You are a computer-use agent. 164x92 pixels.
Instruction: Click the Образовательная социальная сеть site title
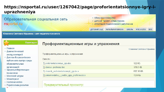(x=36, y=19)
